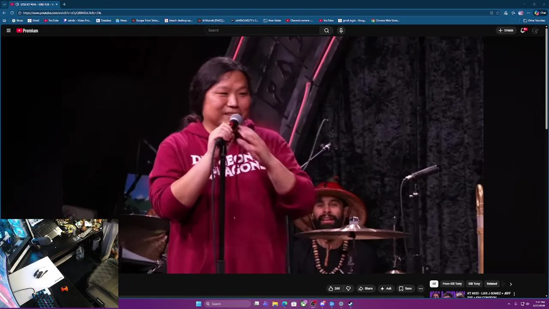Open File Explorer from the taskbar
This screenshot has width=549, height=309.
point(275,304)
